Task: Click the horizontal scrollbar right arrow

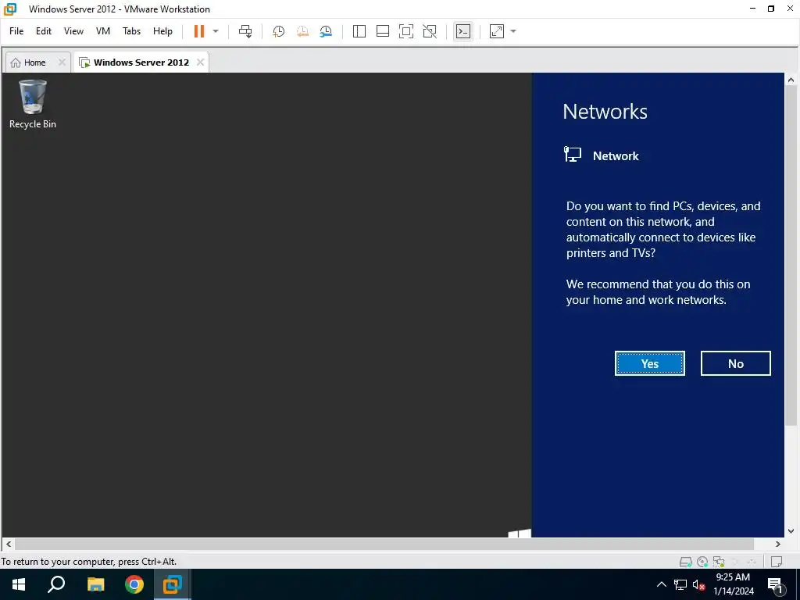Action: tap(778, 545)
